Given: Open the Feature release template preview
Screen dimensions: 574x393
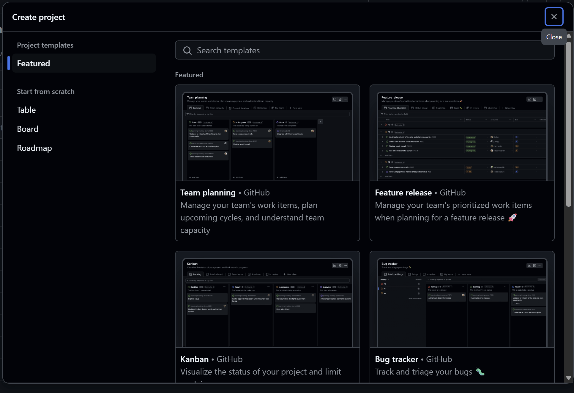Looking at the screenshot, I should tap(462, 133).
